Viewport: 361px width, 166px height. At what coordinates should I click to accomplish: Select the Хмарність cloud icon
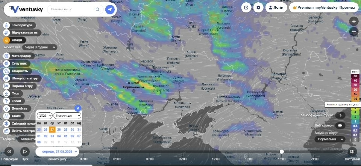click(6, 71)
